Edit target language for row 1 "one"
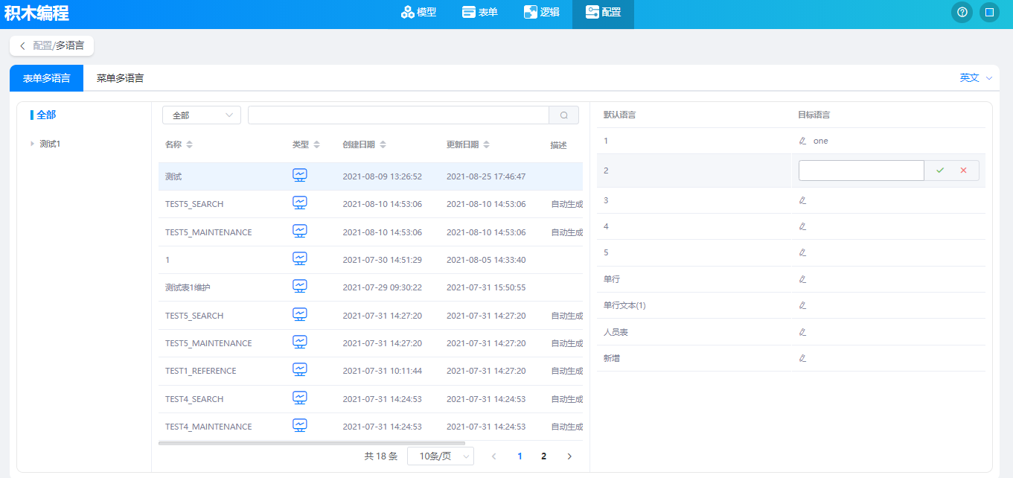The image size is (1013, 478). pos(802,141)
